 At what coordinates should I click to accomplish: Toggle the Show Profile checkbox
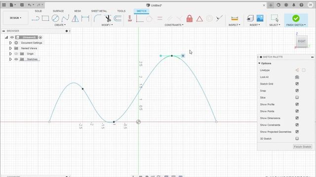297,104
